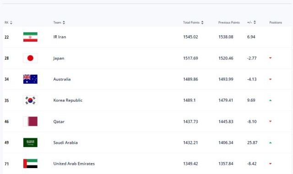The height and width of the screenshot is (174, 293).
Task: Click the Saudi Arabia flag
Action: 30,142
